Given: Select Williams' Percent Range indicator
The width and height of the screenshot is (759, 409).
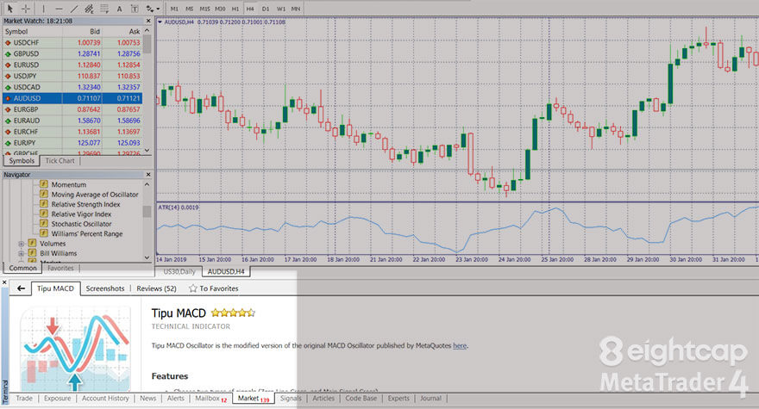Looking at the screenshot, I should pos(87,233).
